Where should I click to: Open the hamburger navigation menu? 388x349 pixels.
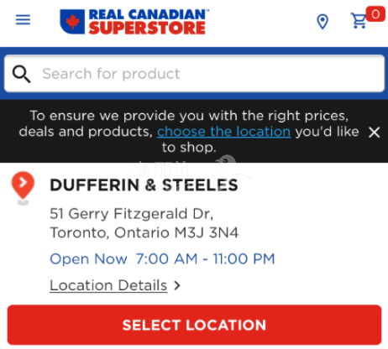pyautogui.click(x=23, y=20)
